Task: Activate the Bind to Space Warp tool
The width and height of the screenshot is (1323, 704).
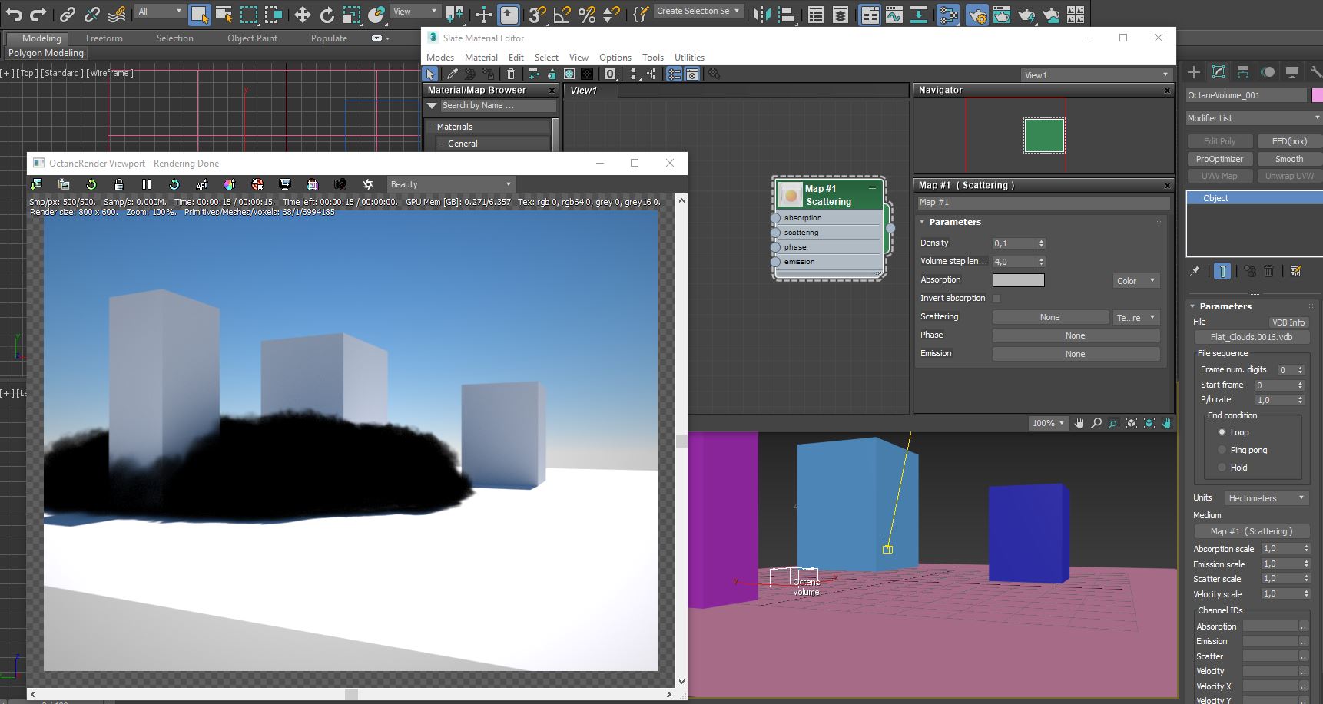Action: click(x=117, y=13)
